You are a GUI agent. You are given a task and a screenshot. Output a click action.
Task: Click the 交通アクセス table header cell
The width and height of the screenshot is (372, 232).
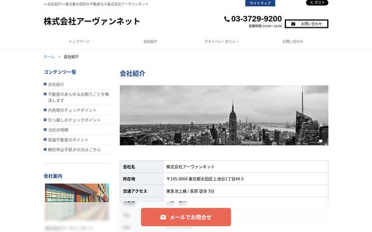tap(141, 191)
